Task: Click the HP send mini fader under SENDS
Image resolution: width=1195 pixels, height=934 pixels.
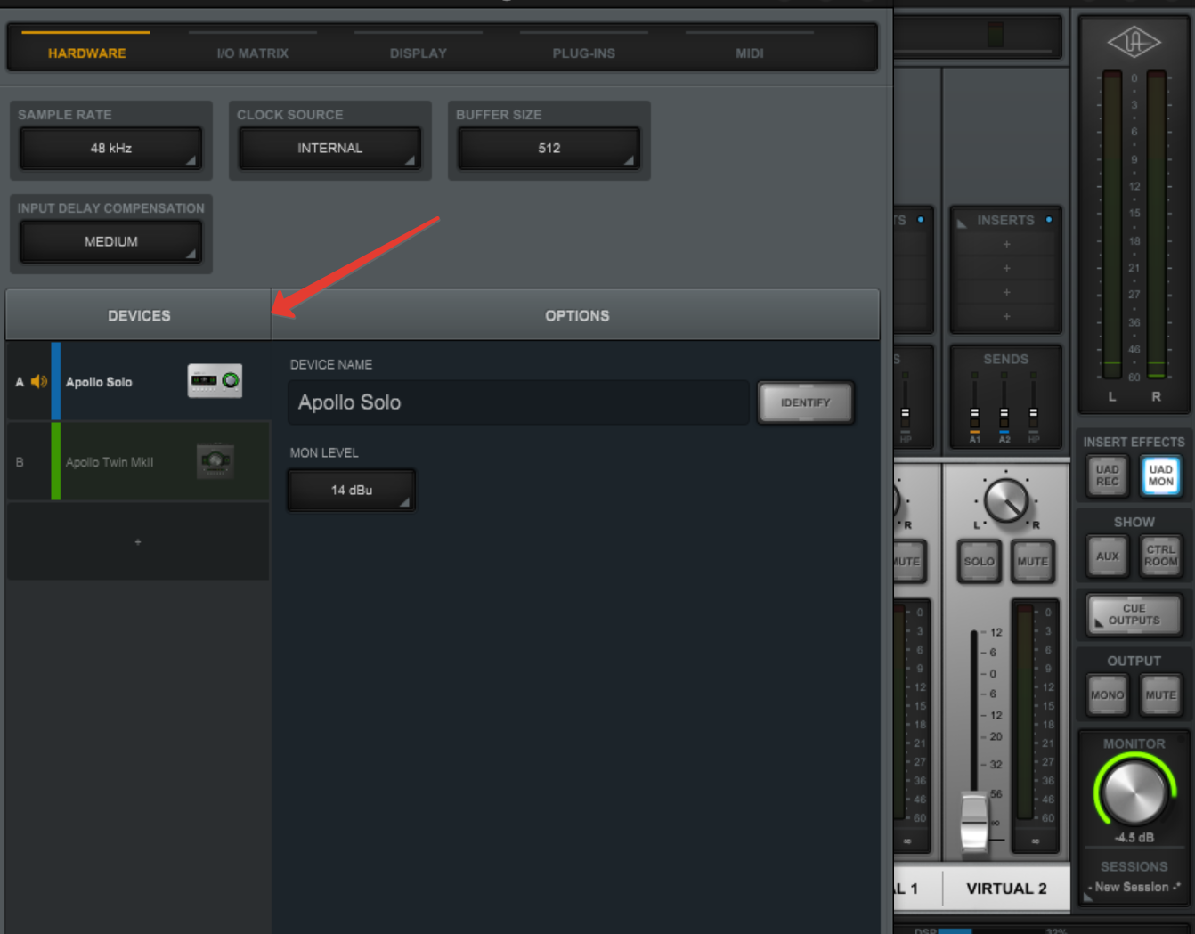Action: click(x=1033, y=414)
